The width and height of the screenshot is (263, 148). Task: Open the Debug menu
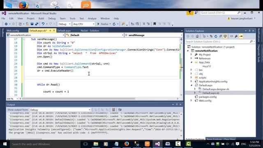(x=52, y=18)
